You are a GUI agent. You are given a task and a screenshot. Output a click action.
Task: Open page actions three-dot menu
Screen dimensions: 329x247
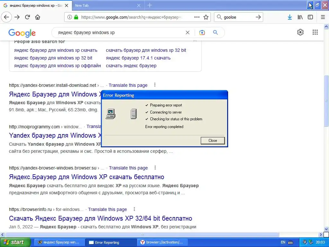(197, 17)
